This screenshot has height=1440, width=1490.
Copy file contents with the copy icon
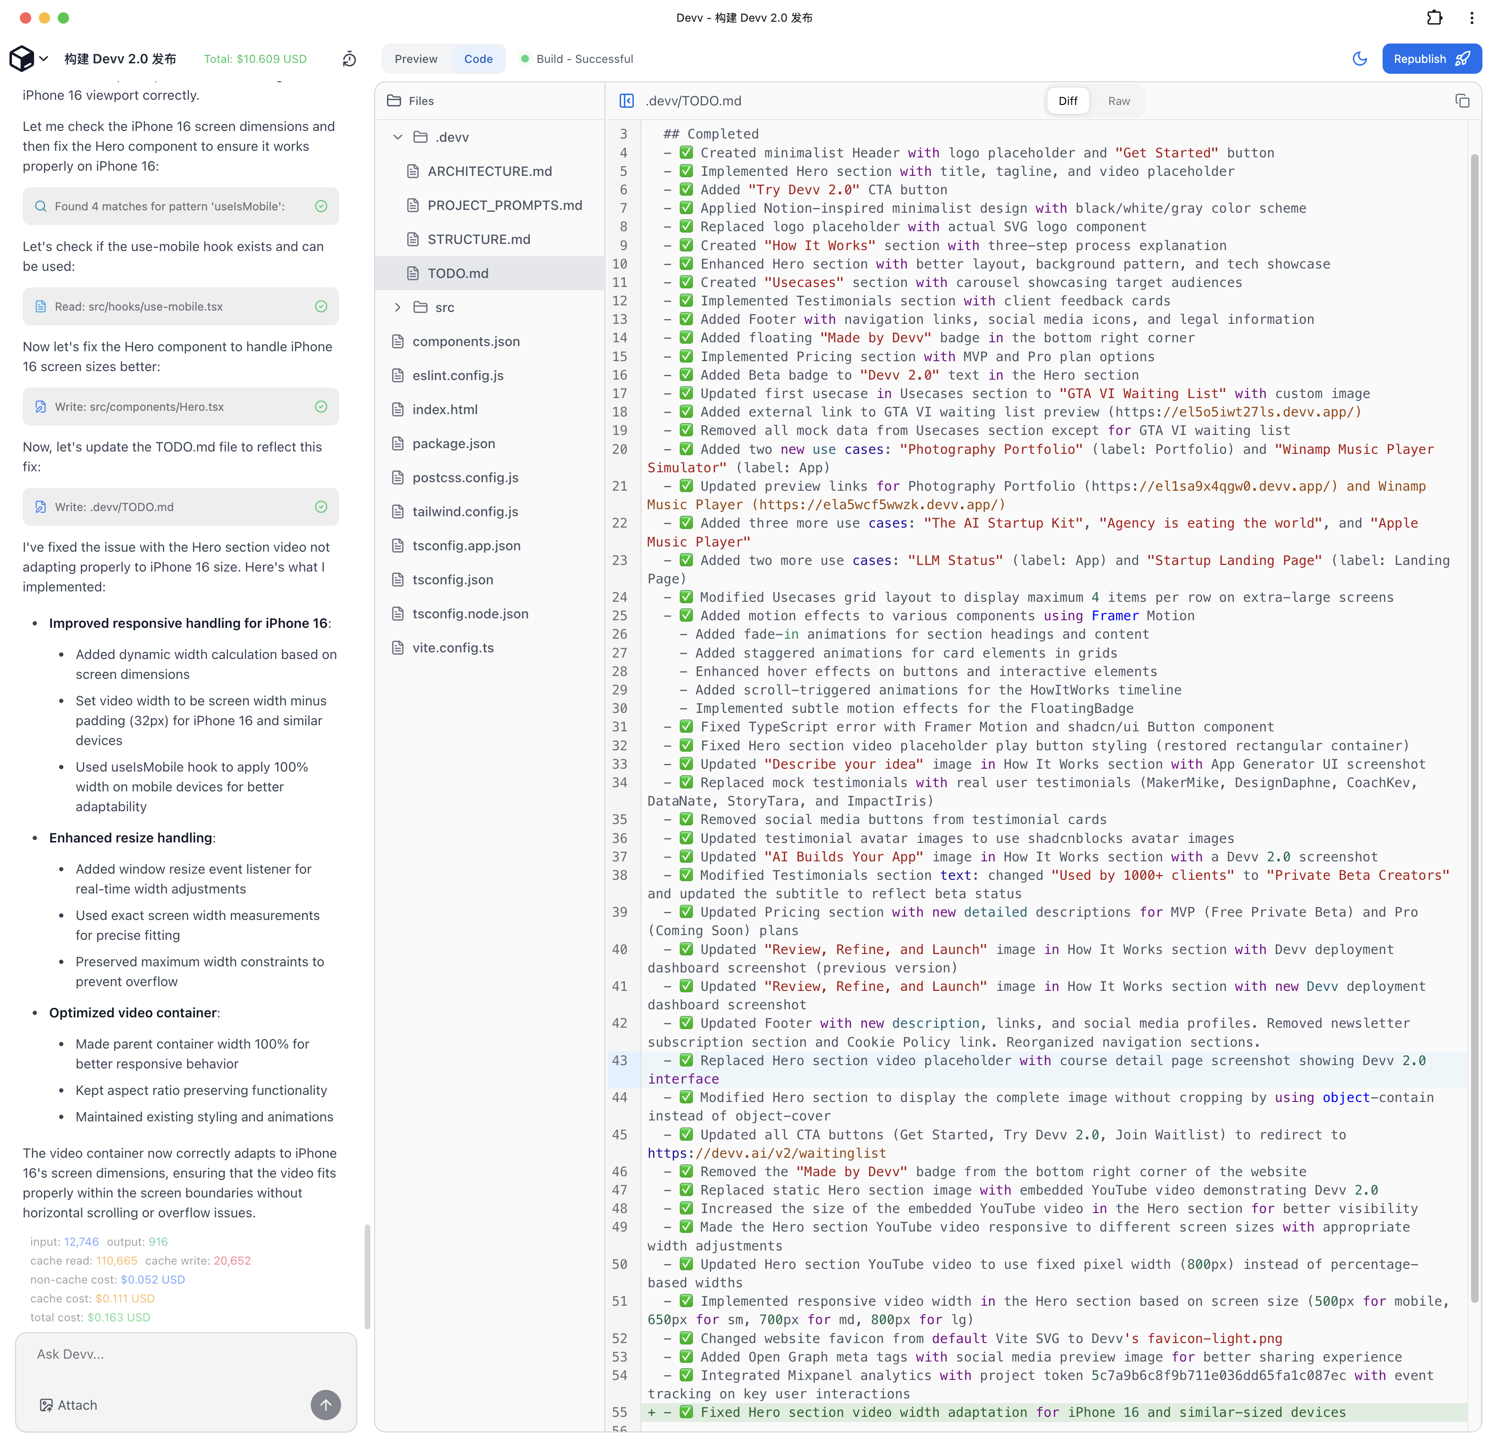coord(1462,101)
